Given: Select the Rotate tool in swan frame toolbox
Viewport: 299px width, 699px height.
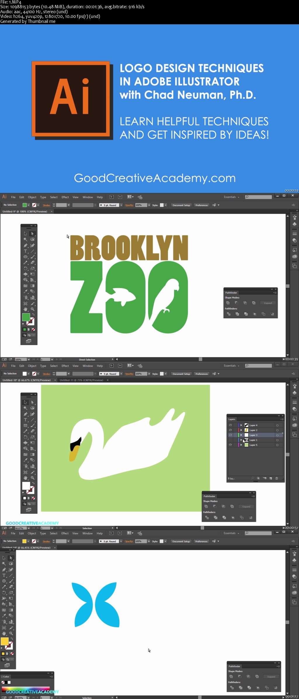Looking at the screenshot, I should (x=25, y=437).
